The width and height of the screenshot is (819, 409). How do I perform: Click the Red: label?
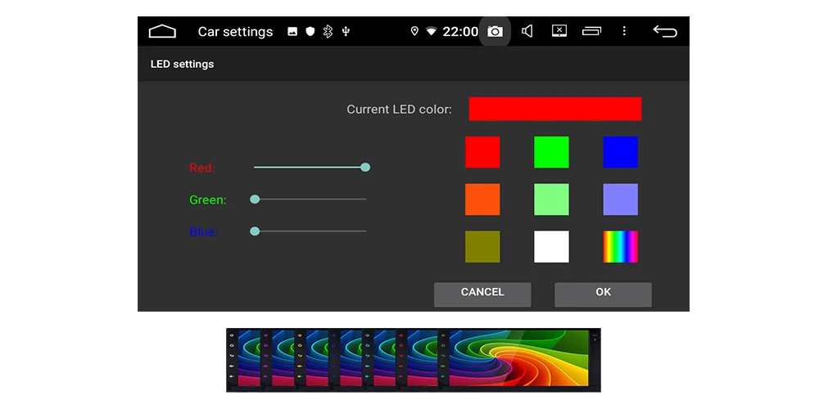202,168
